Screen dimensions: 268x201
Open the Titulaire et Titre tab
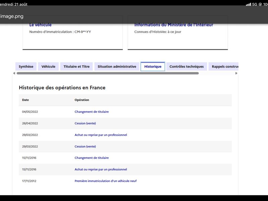click(76, 66)
